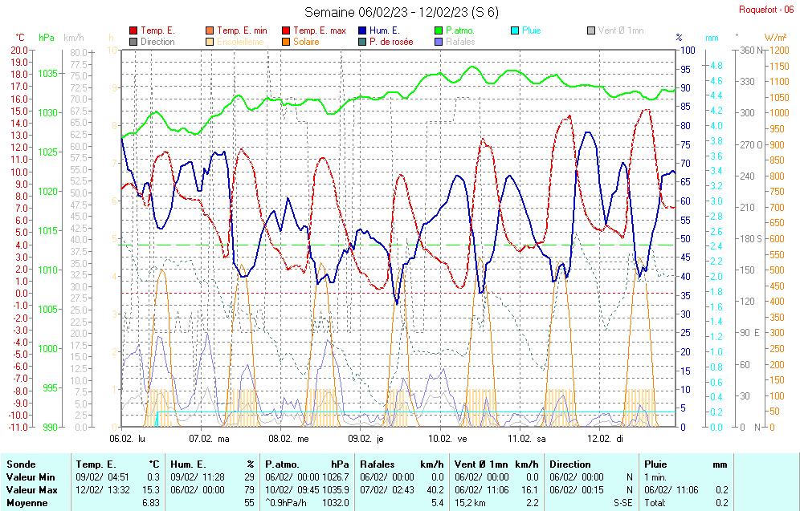The height and width of the screenshot is (511, 800).
Task: Click the max wind value 16.1
Action: pos(529,489)
